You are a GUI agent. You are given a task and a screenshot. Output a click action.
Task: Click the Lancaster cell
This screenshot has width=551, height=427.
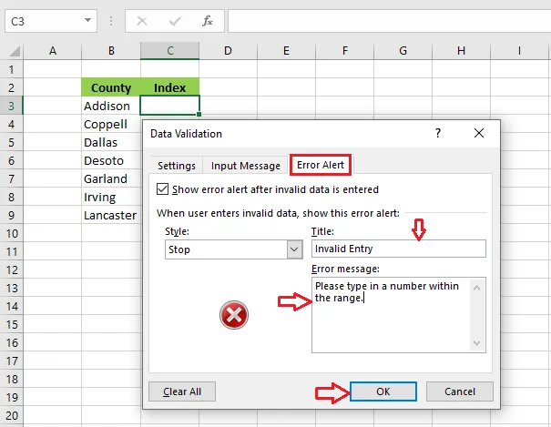coord(111,215)
